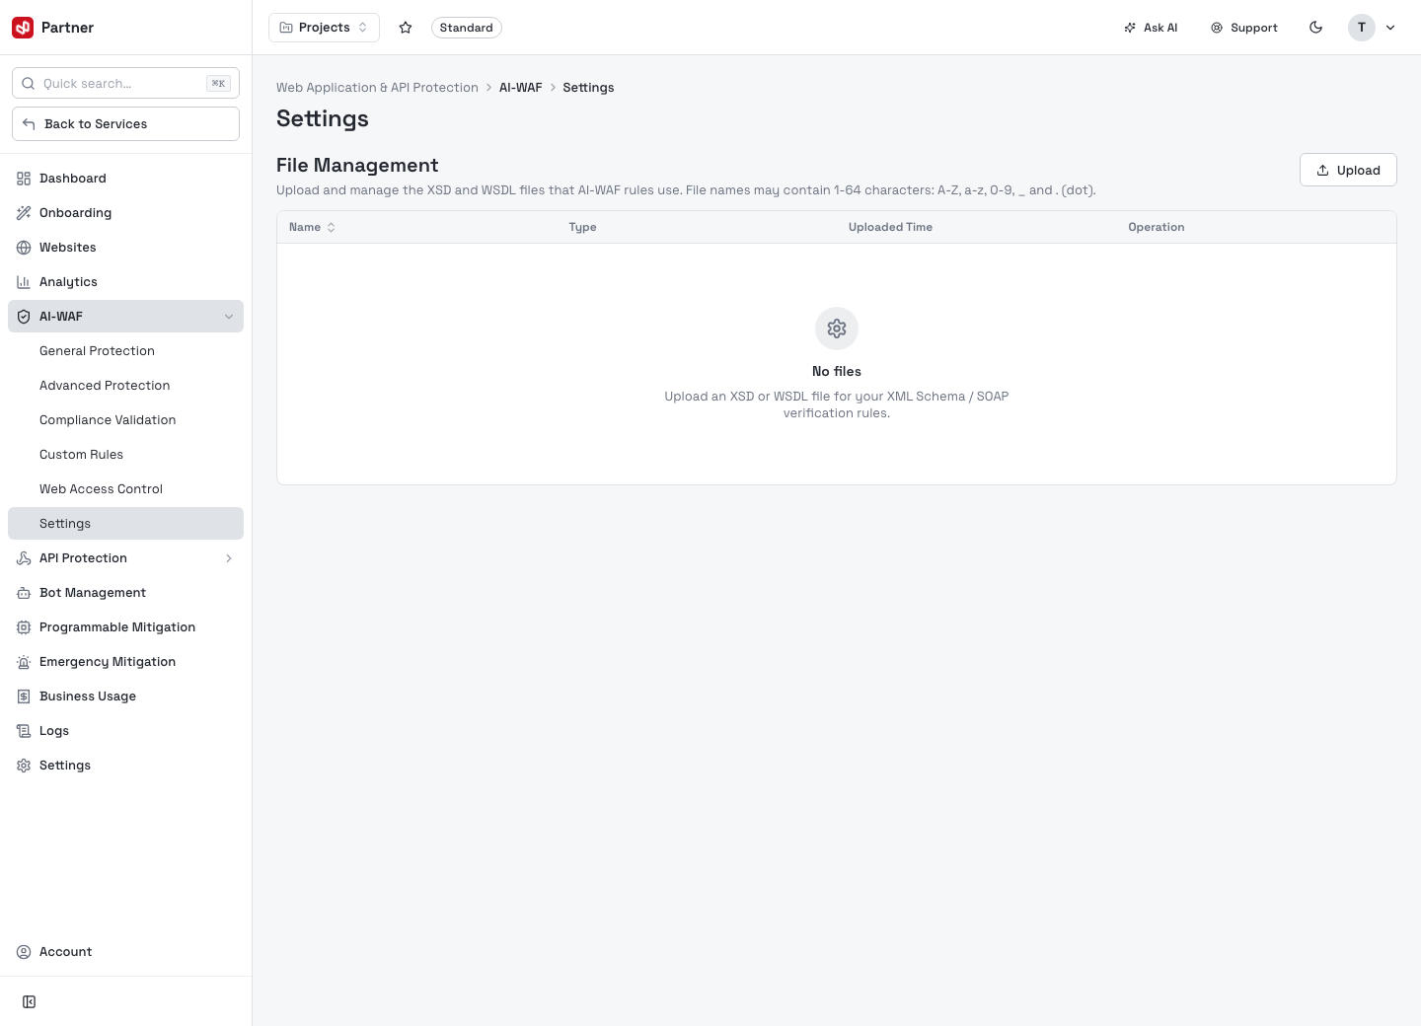Select AI-WAF Settings submenu item
Viewport: 1421px width, 1026px height.
[x=125, y=524]
